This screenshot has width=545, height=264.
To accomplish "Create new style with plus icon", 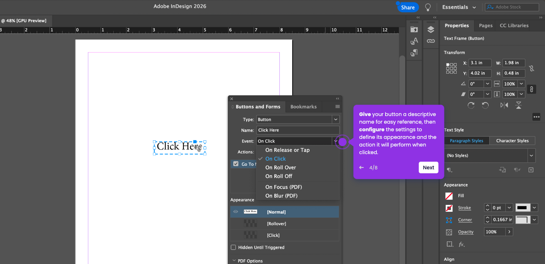I will click(531, 170).
